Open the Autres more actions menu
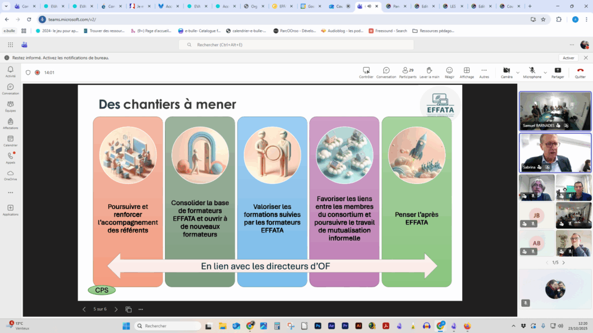The image size is (593, 333). click(x=484, y=71)
